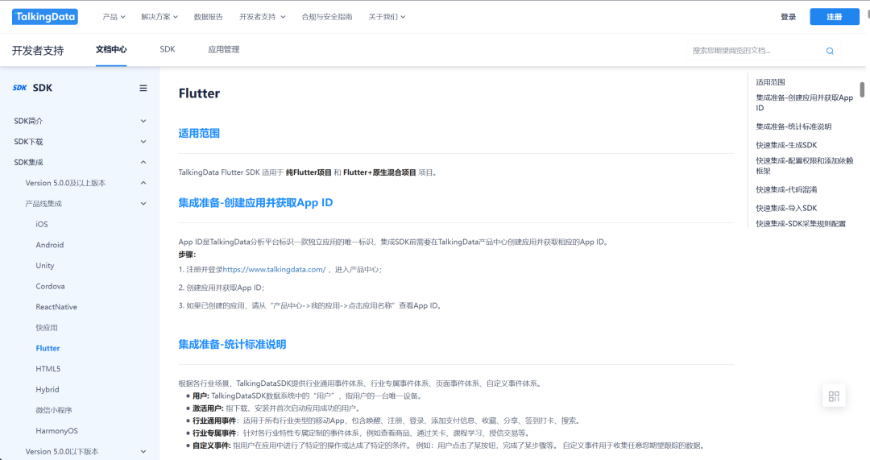Screen dimensions: 870x460
Task: Switch to the SDK tab
Action: click(167, 49)
